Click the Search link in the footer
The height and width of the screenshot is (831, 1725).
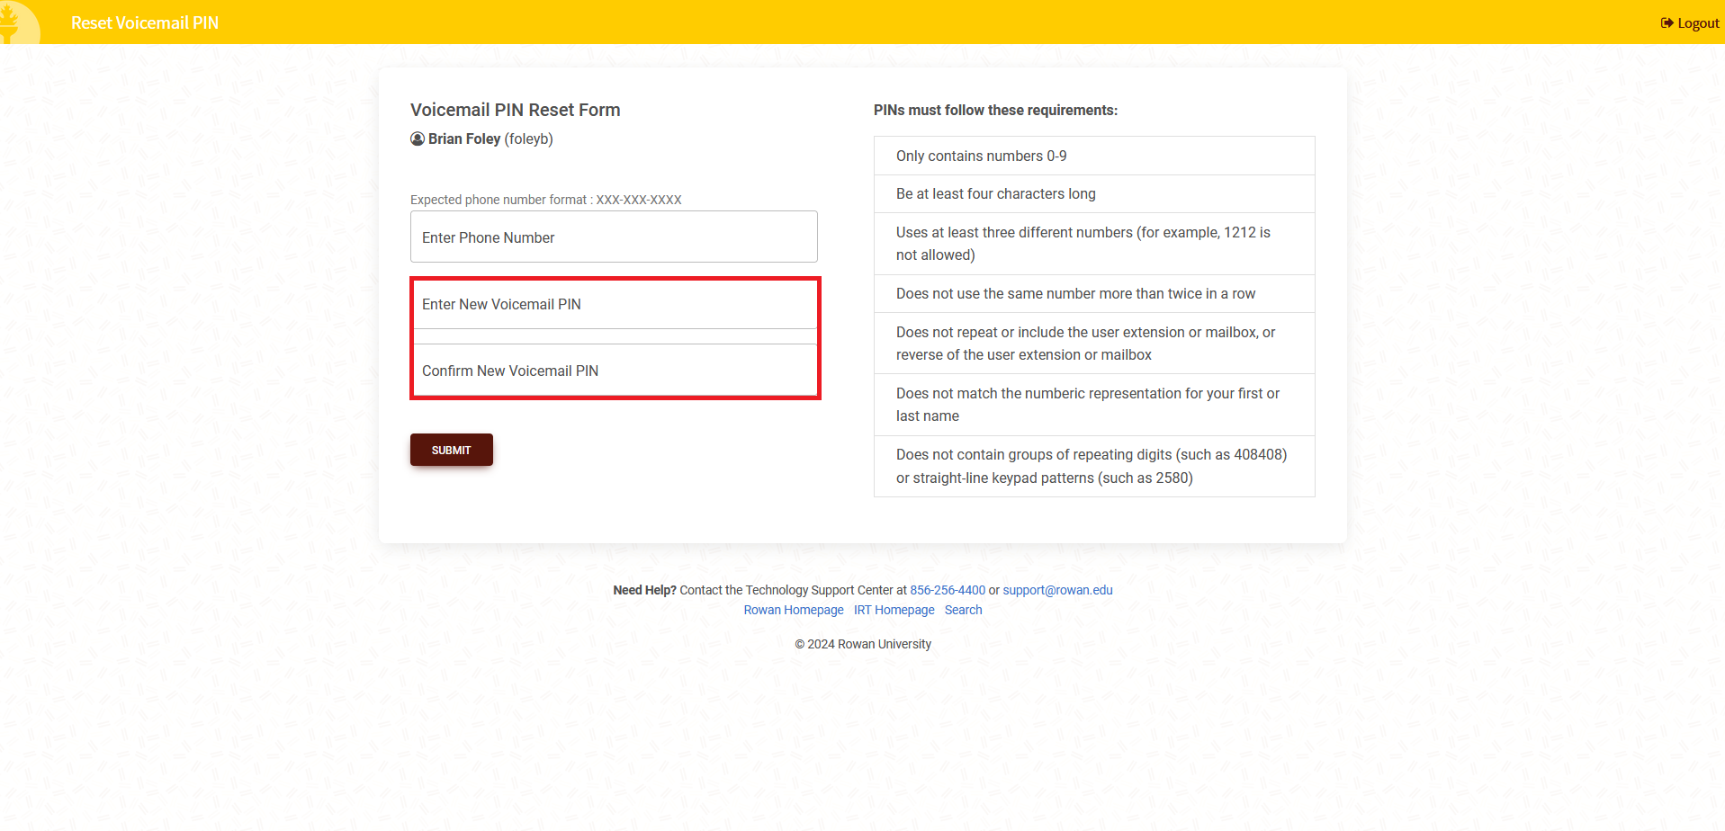[963, 610]
